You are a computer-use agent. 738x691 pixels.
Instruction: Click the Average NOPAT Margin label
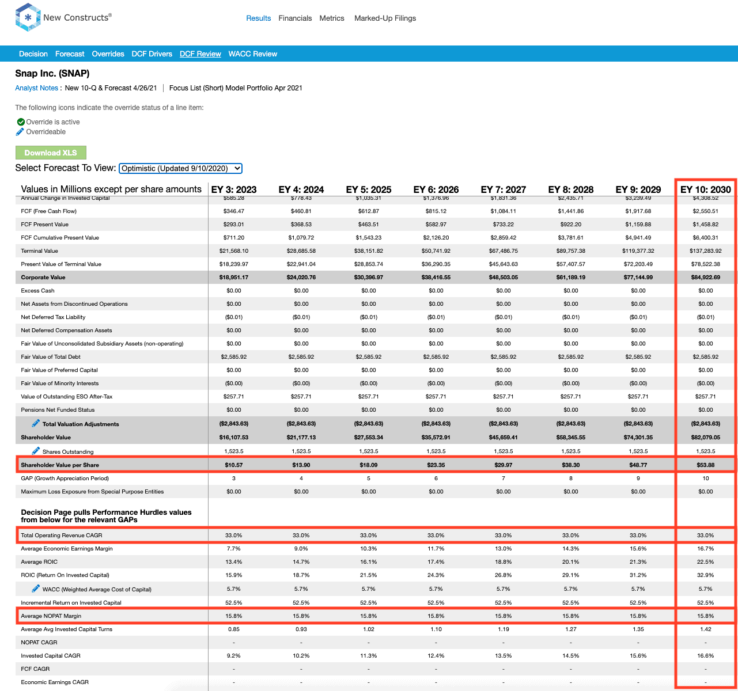pyautogui.click(x=51, y=616)
